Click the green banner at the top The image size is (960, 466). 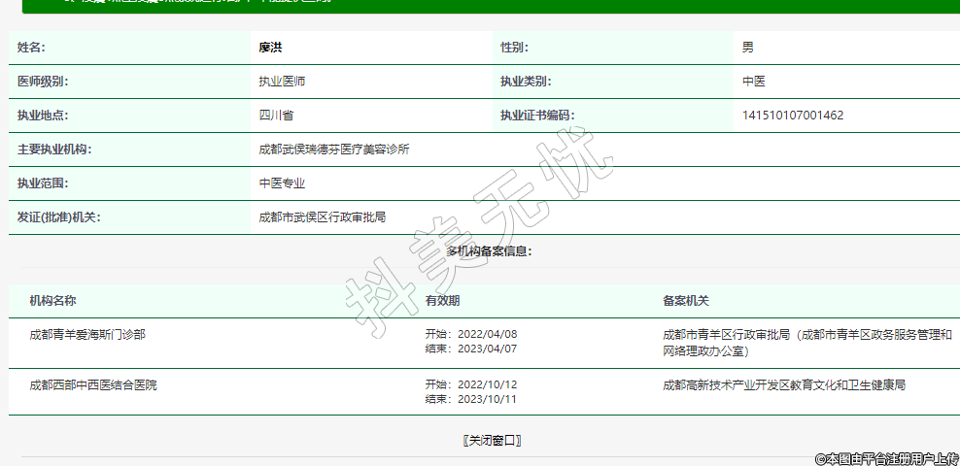coord(486,6)
